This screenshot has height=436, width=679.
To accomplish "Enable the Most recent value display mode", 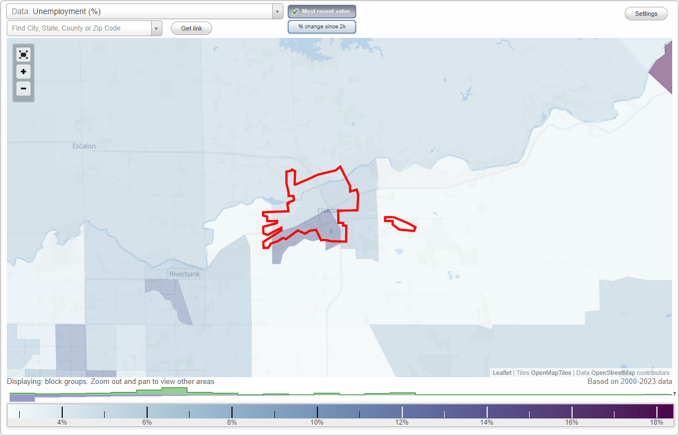I will pos(321,11).
